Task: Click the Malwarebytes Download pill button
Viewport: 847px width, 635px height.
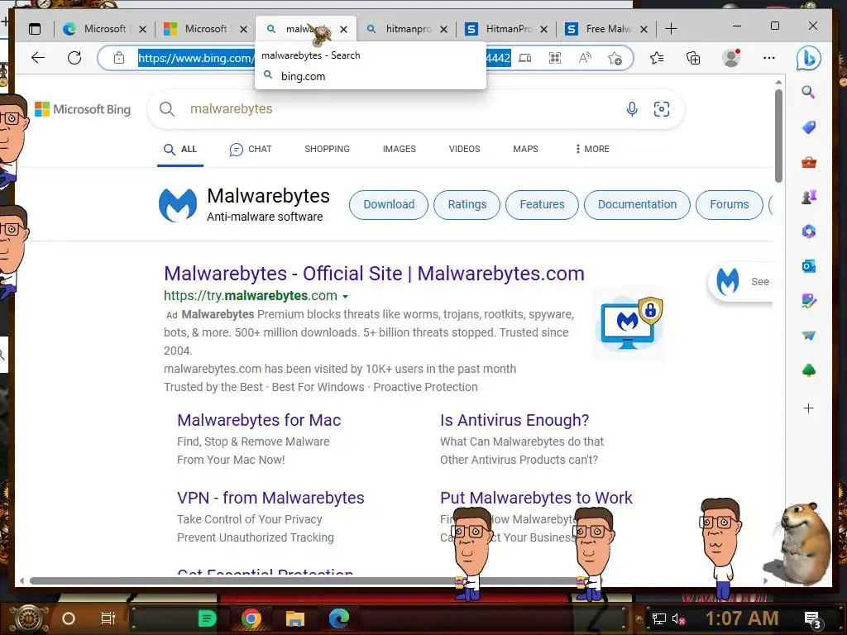Action: pyautogui.click(x=389, y=205)
